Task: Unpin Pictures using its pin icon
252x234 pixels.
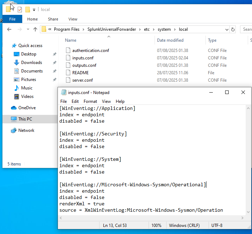Action: pos(55,80)
